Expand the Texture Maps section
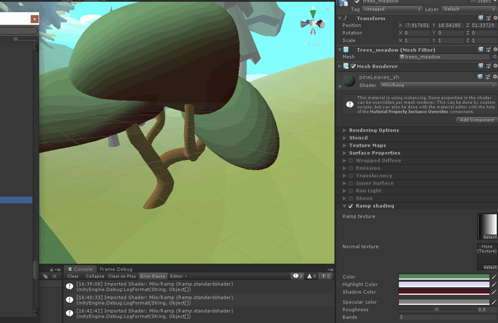Viewport: 498px width, 323px height. (x=345, y=145)
